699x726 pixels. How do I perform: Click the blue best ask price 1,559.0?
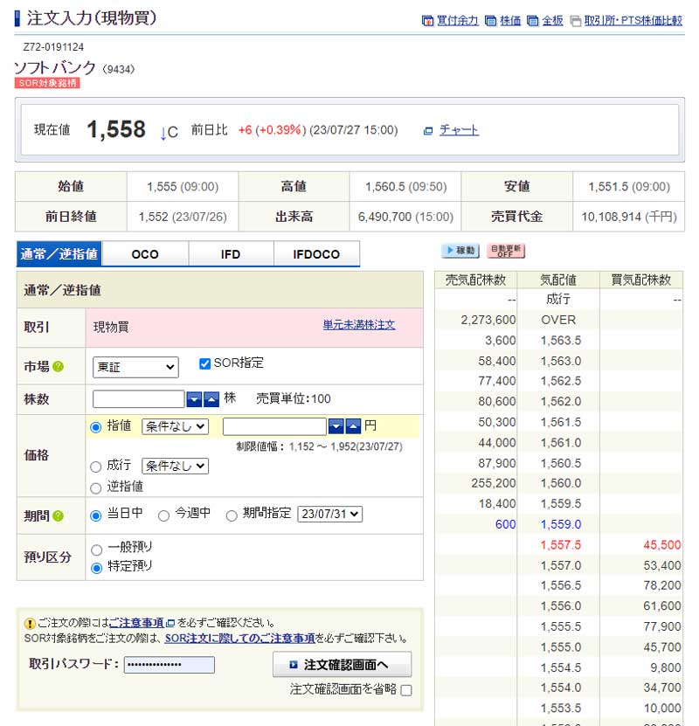point(561,524)
